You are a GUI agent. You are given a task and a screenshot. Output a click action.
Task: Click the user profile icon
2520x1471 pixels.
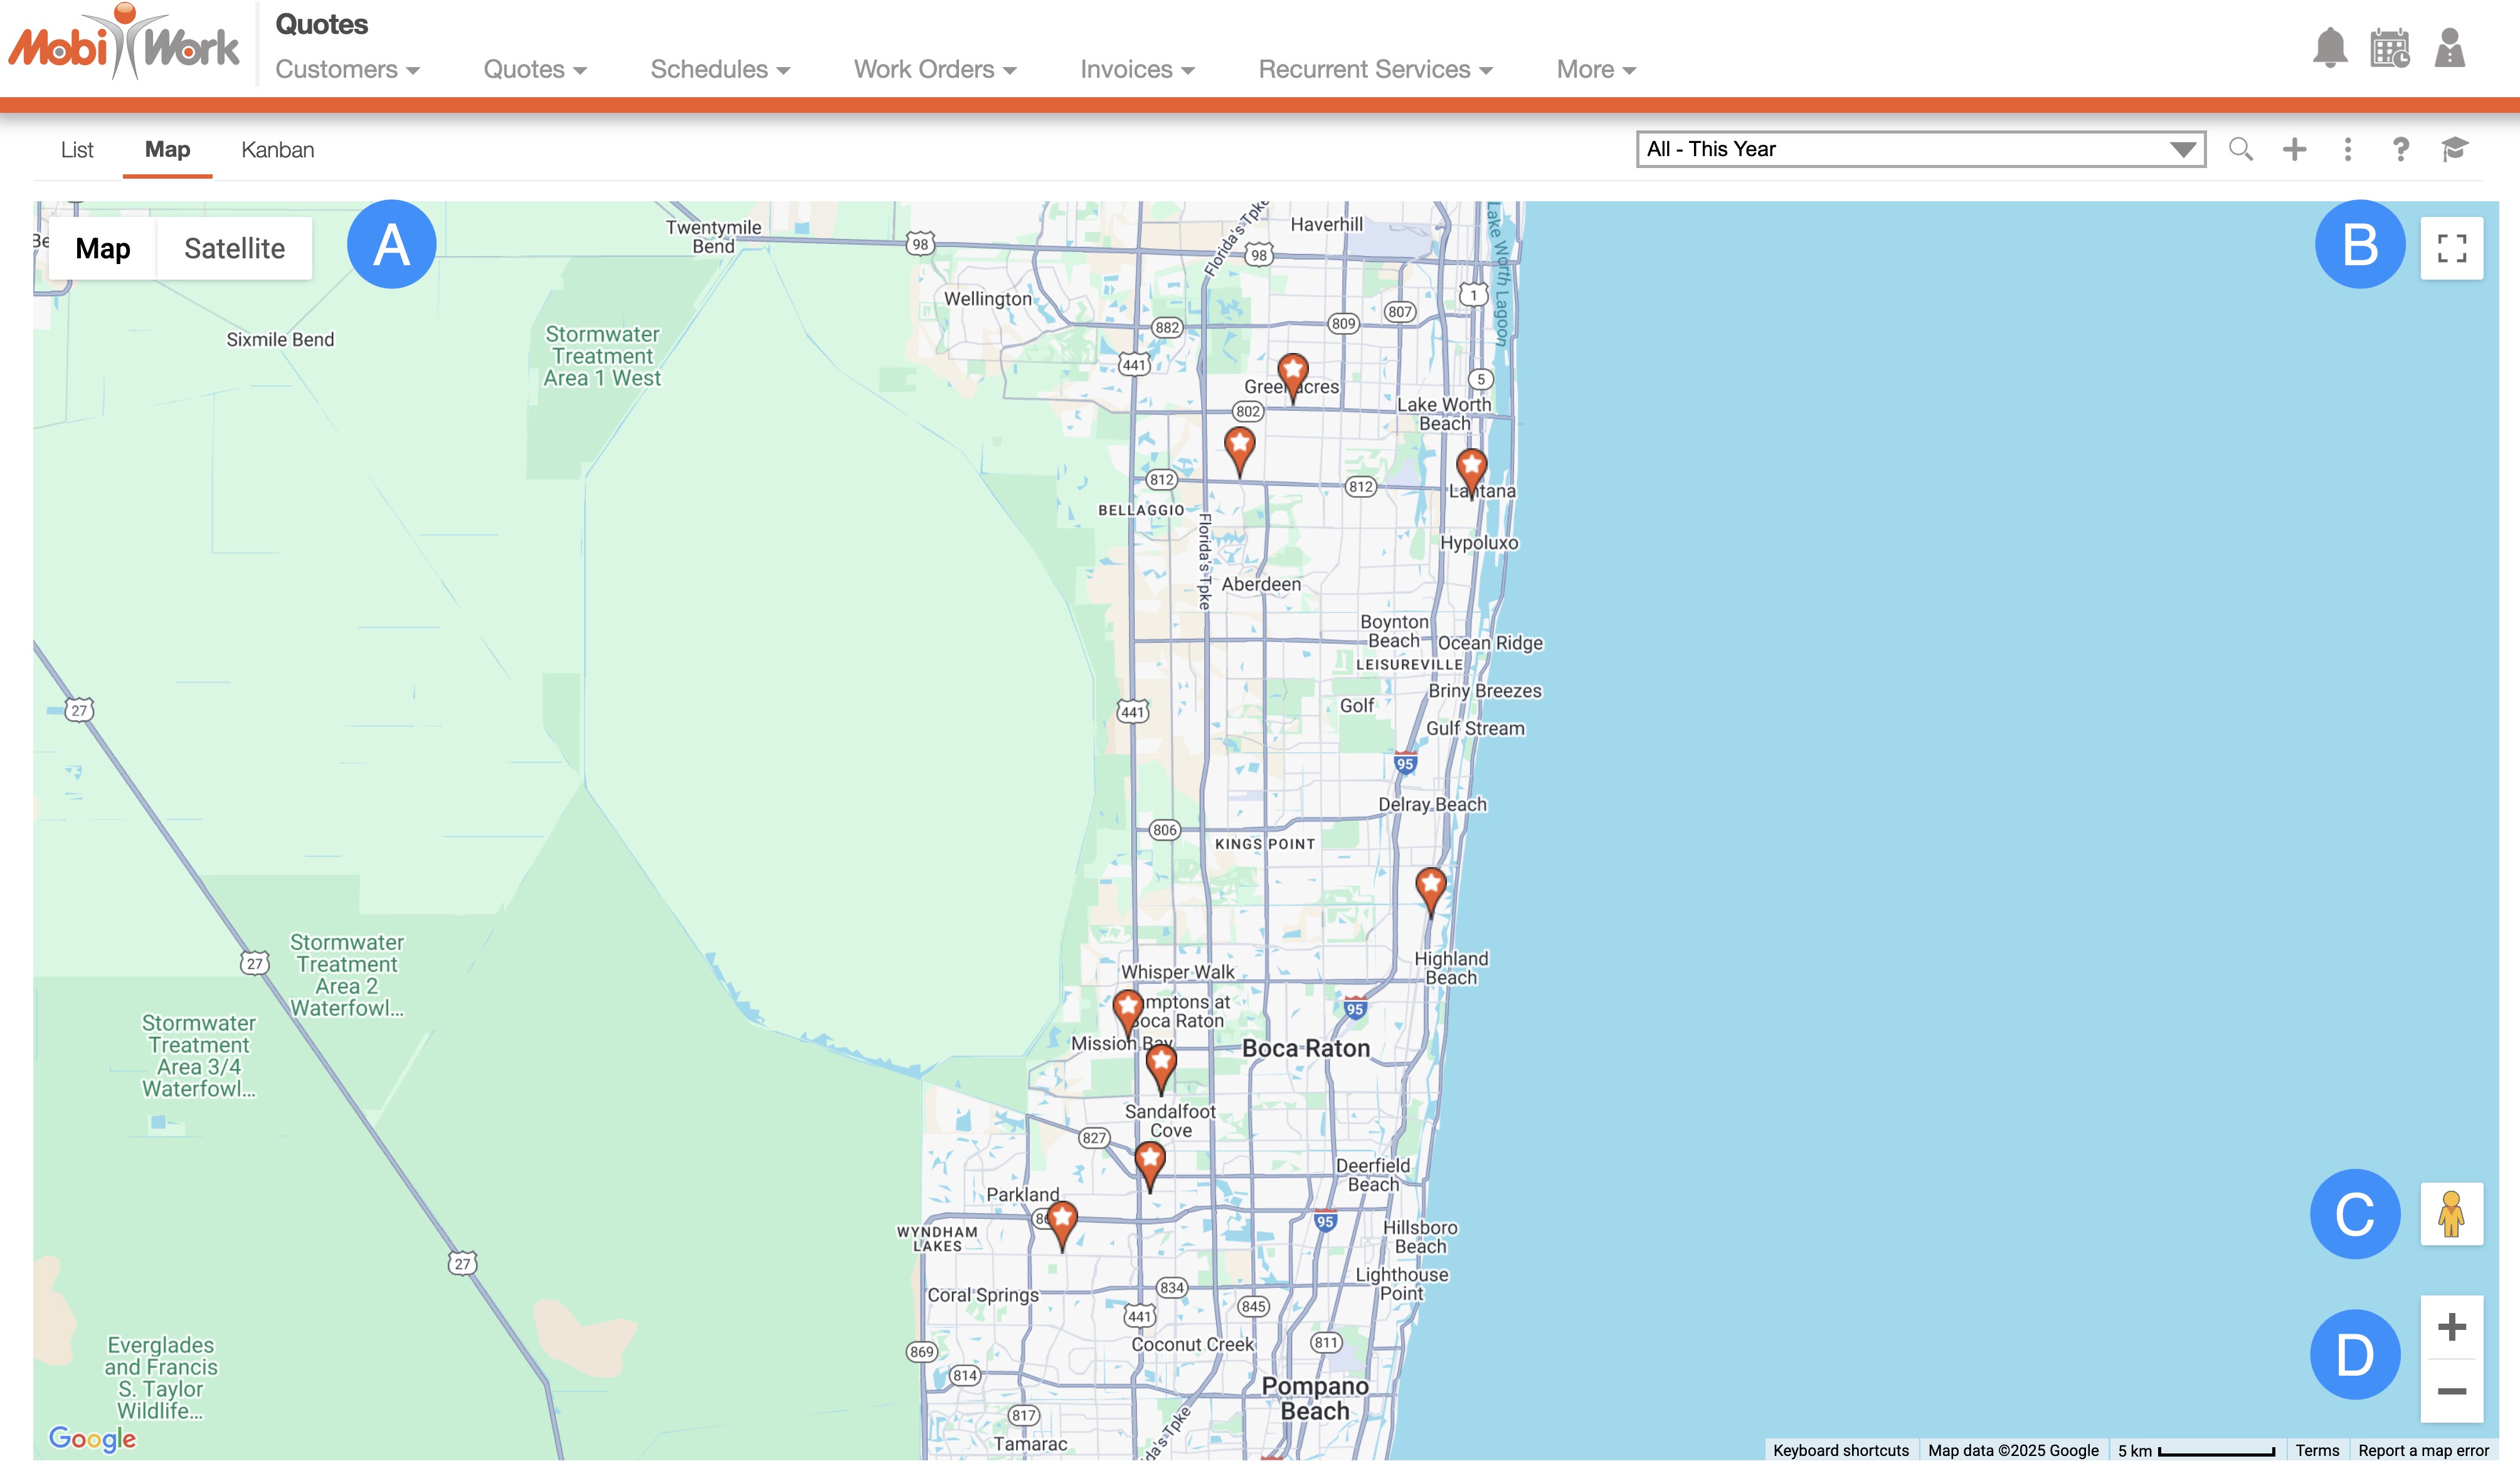[x=2449, y=48]
